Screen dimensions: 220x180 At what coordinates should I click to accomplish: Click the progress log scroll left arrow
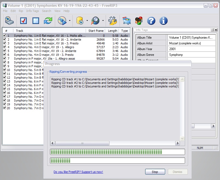(53, 143)
